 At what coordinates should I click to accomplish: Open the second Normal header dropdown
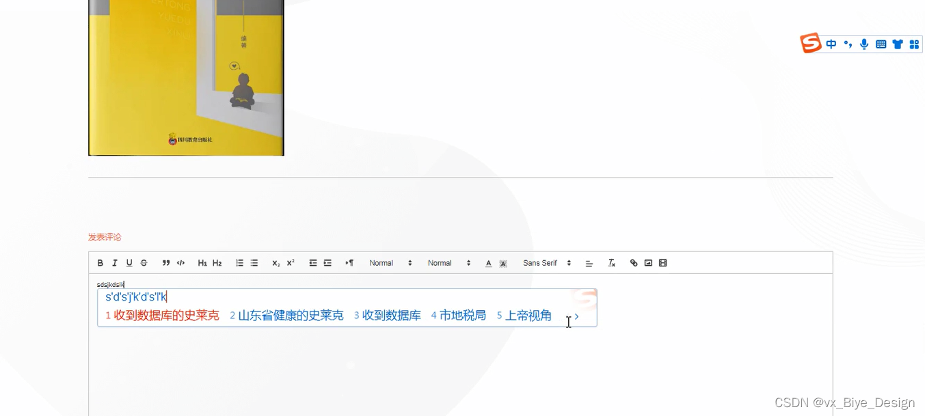coord(449,263)
